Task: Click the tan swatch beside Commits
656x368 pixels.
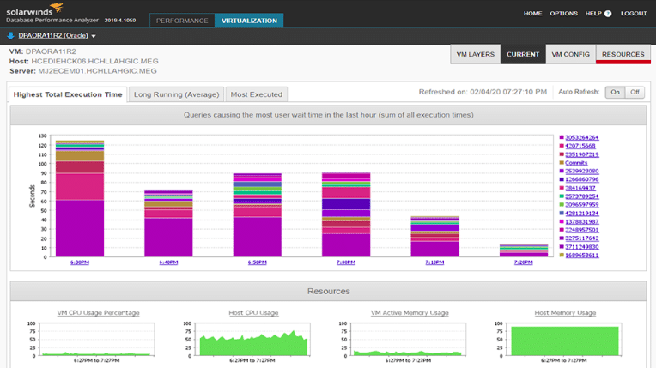Action: pos(562,163)
